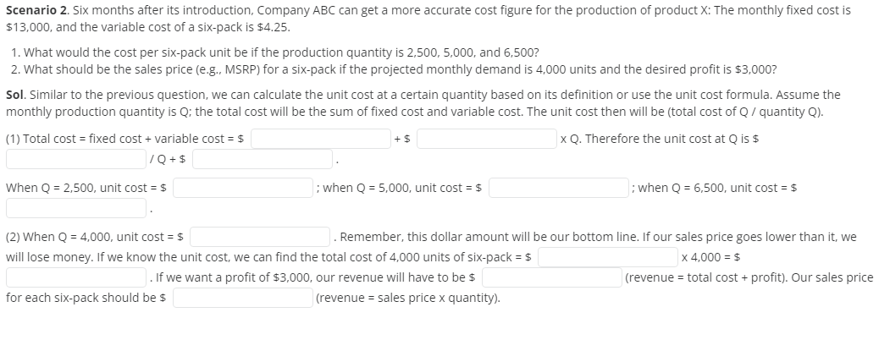Click the bold 'Scenario 2' heading
Image resolution: width=879 pixels, height=340 pixels.
37,10
